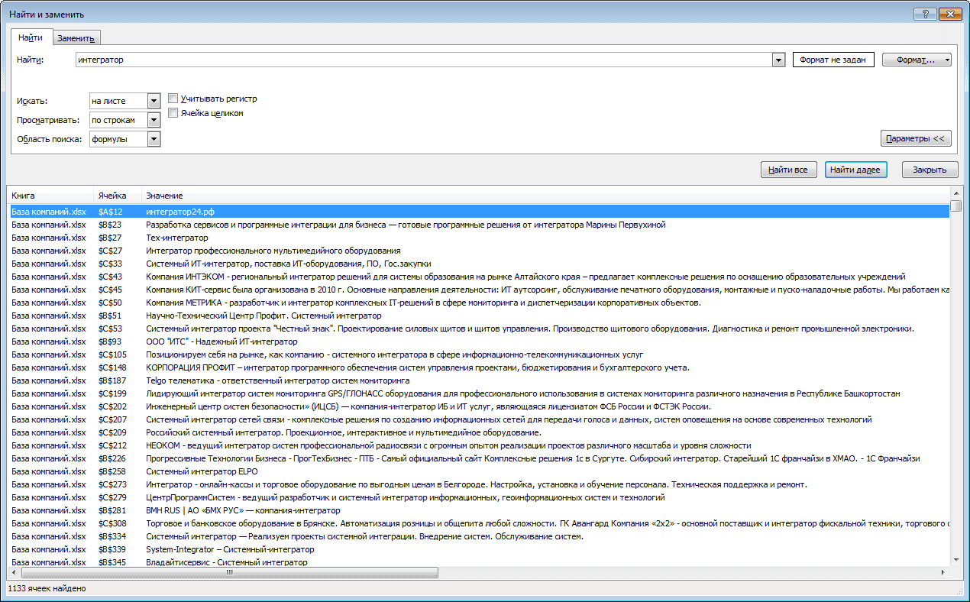
Task: Select Научно-Технический Центр Профит row
Action: [478, 316]
